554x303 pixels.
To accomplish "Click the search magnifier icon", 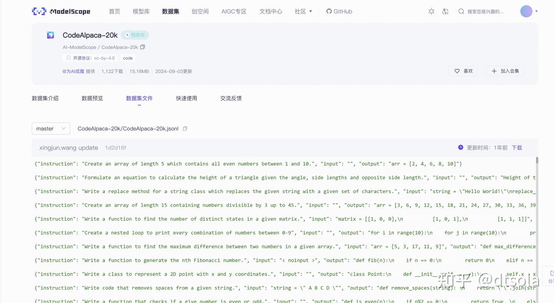I will (461, 12).
